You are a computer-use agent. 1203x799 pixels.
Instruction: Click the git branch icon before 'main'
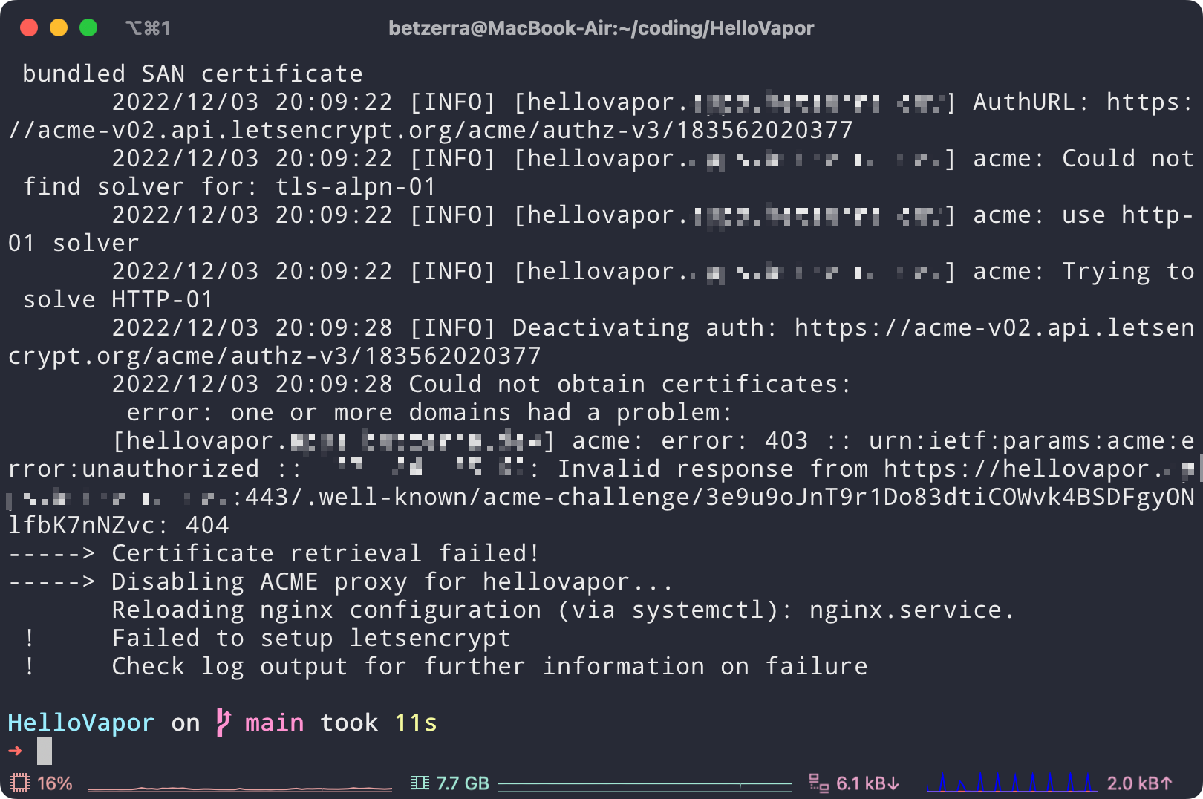(x=224, y=722)
